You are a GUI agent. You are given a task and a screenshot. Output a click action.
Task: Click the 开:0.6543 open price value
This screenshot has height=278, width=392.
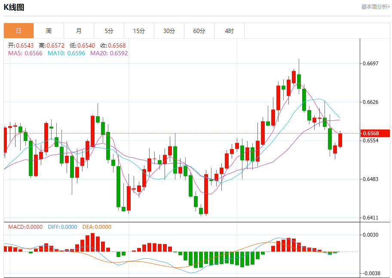21,45
